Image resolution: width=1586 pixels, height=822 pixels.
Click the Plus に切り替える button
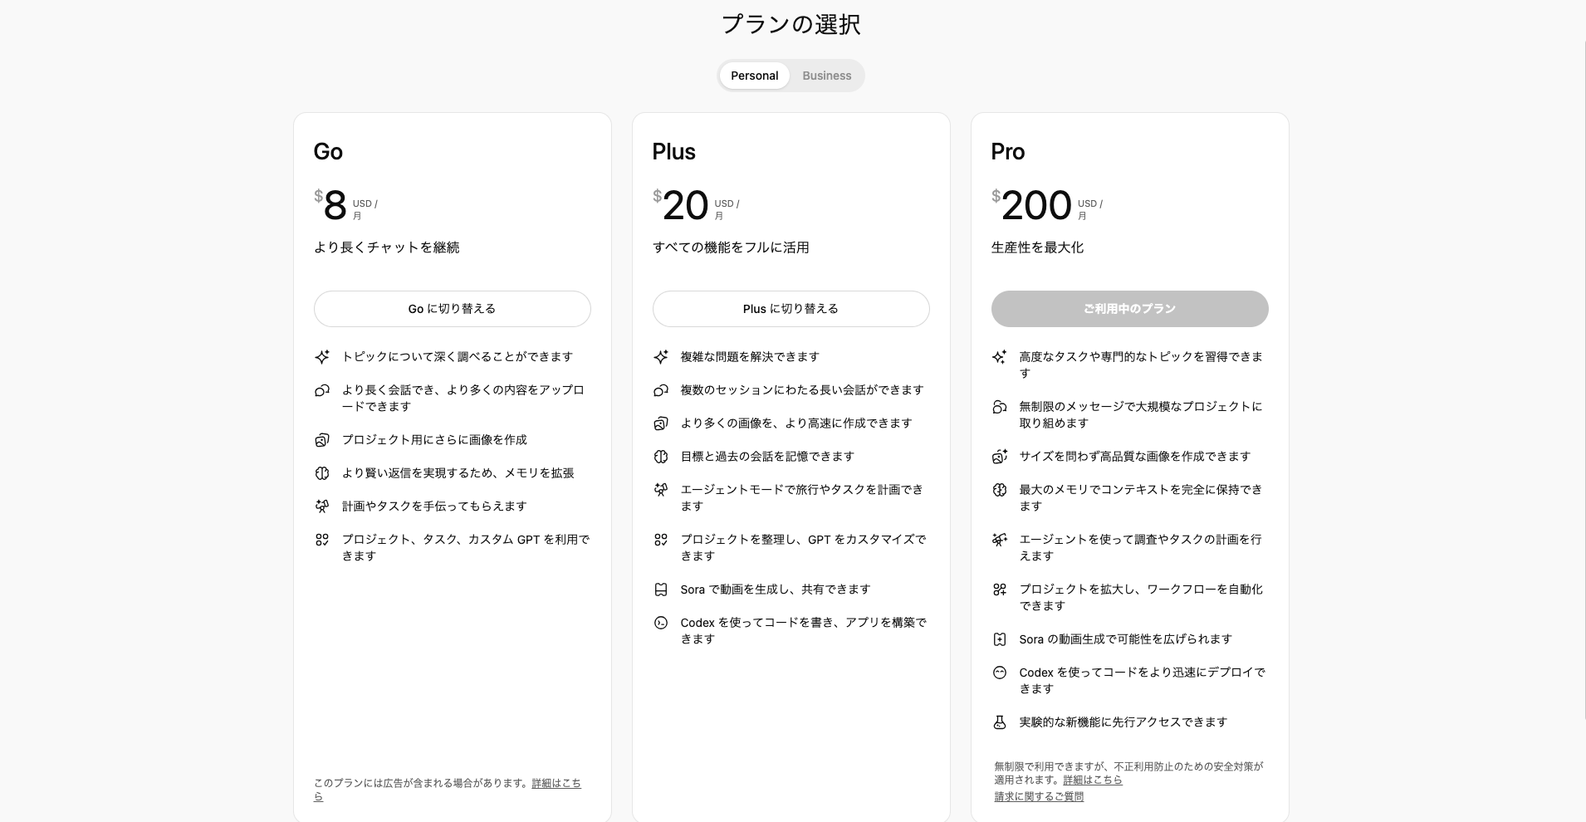pyautogui.click(x=790, y=308)
